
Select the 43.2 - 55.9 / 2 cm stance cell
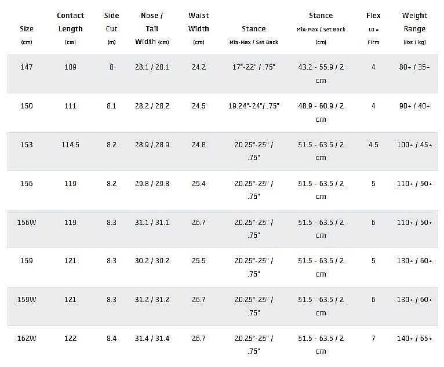tap(321, 74)
